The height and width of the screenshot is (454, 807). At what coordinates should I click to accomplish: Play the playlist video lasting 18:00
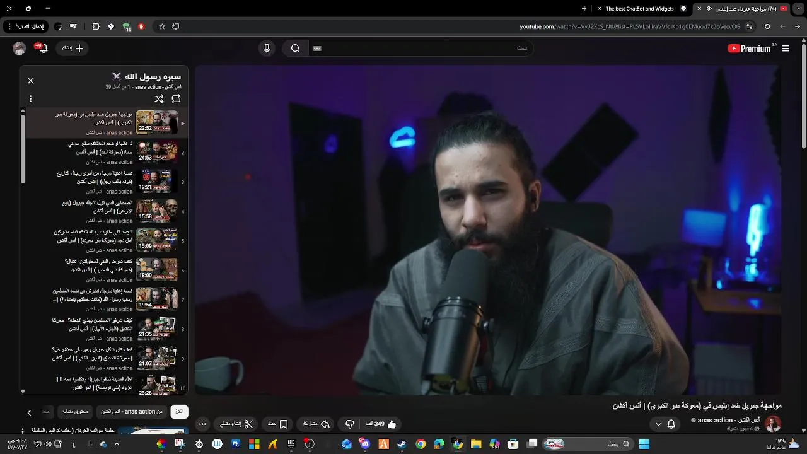105,270
